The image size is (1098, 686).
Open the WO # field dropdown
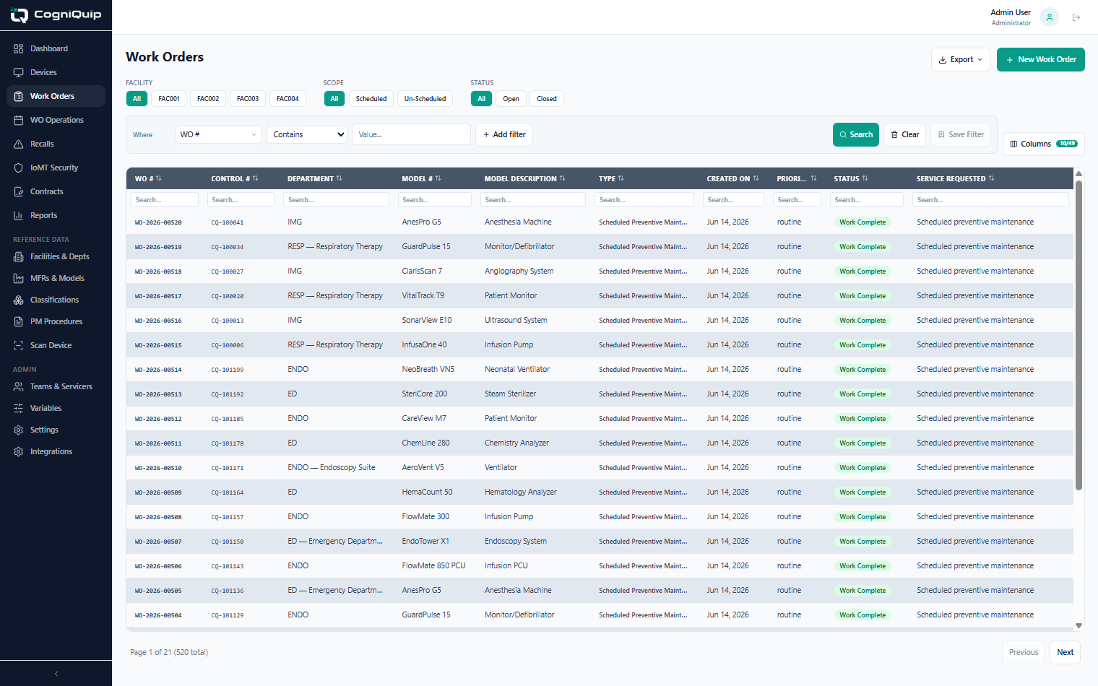[218, 134]
